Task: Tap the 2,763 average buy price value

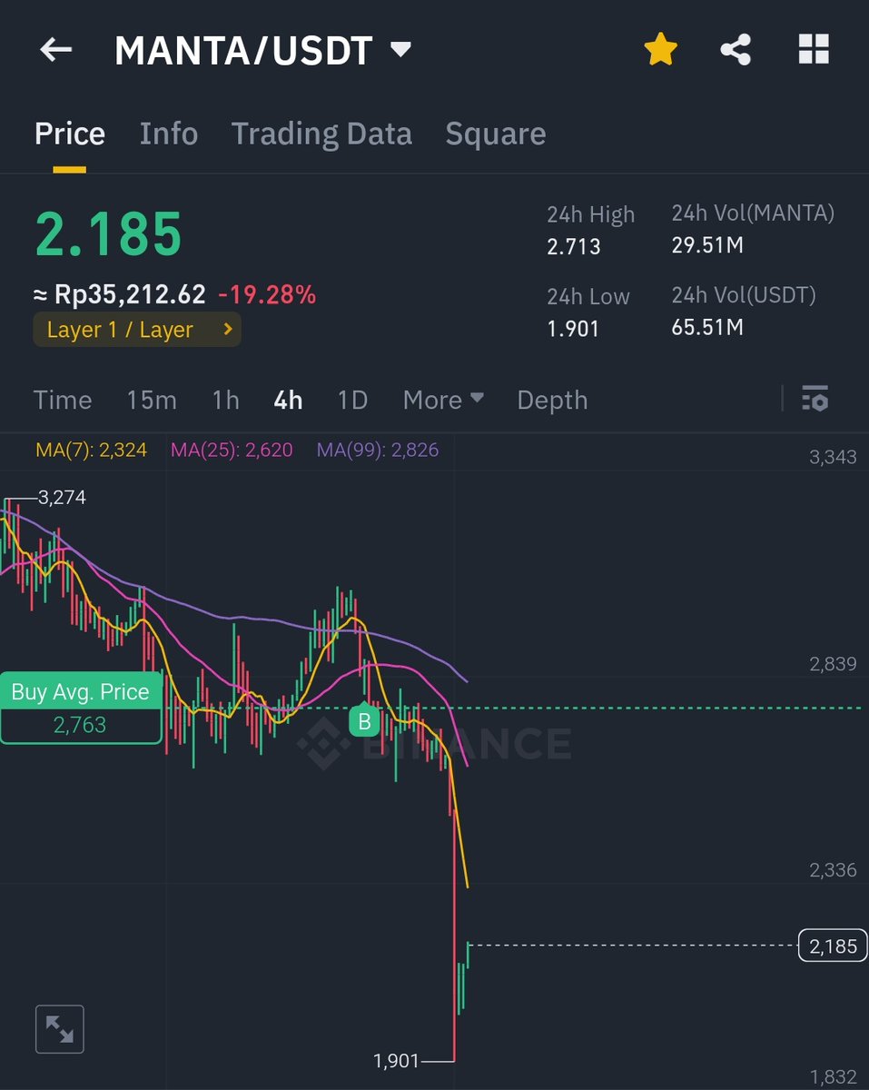Action: (80, 725)
